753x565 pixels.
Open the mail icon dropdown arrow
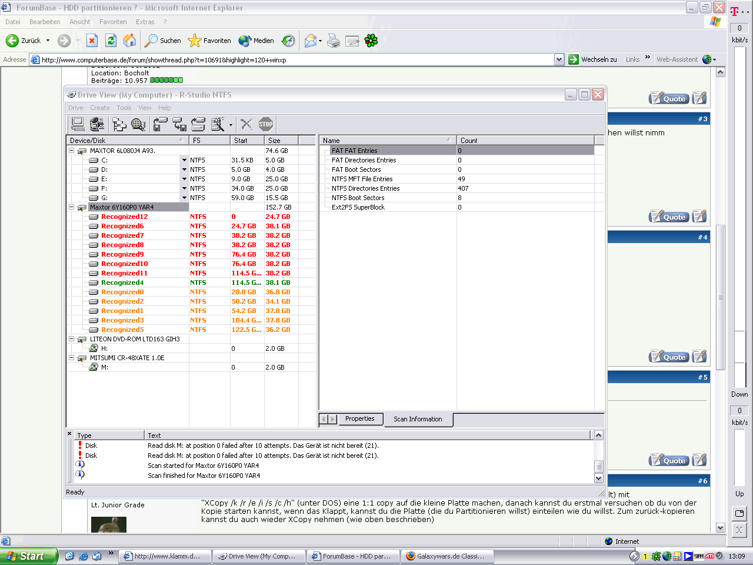[x=321, y=41]
